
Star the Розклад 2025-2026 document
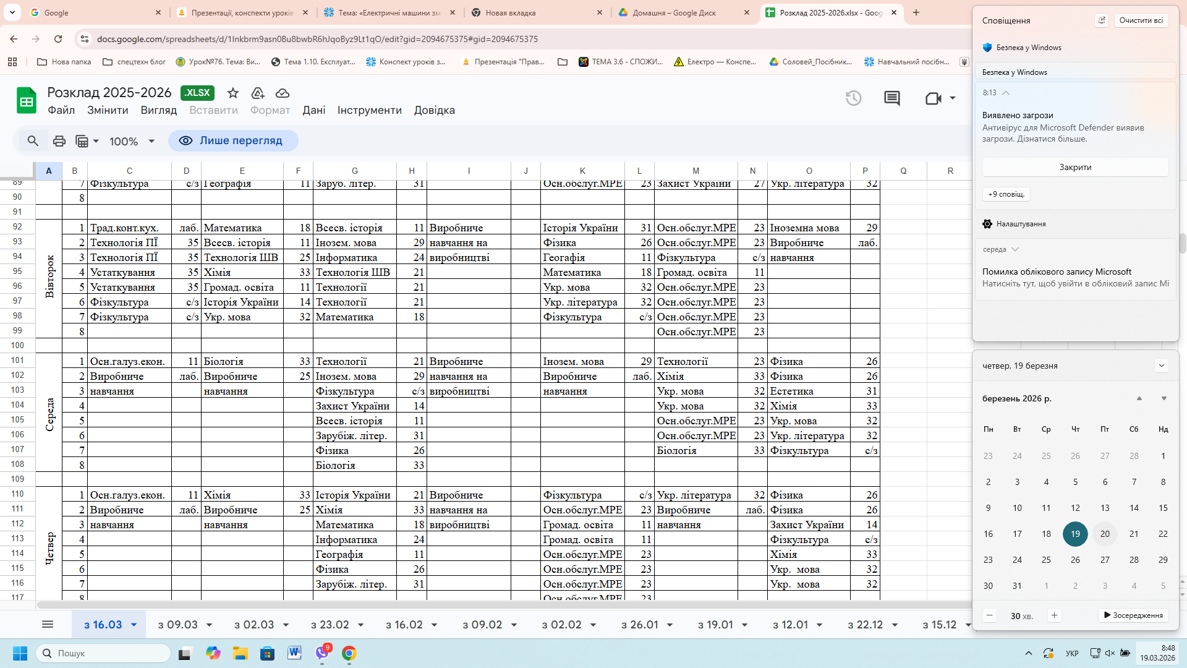(x=232, y=93)
